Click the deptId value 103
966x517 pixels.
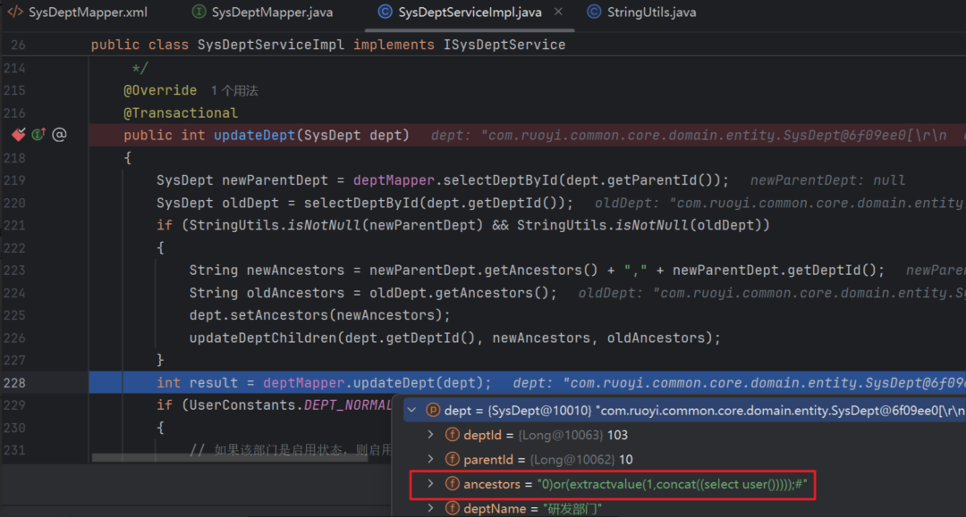617,435
